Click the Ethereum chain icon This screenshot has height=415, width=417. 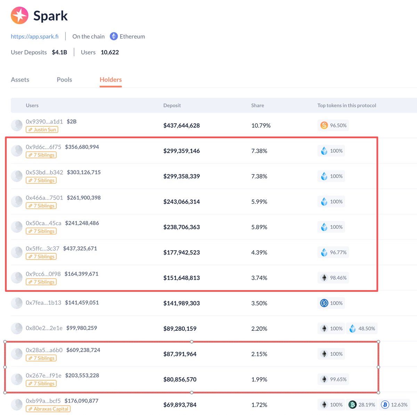(x=114, y=36)
